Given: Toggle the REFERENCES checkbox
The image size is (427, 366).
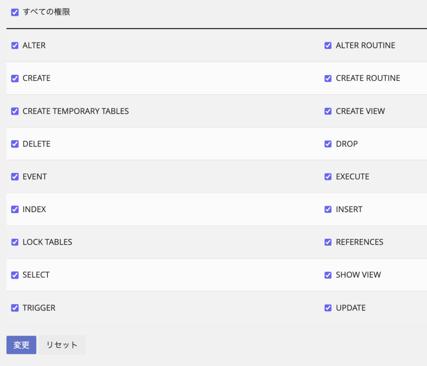Looking at the screenshot, I should point(328,242).
